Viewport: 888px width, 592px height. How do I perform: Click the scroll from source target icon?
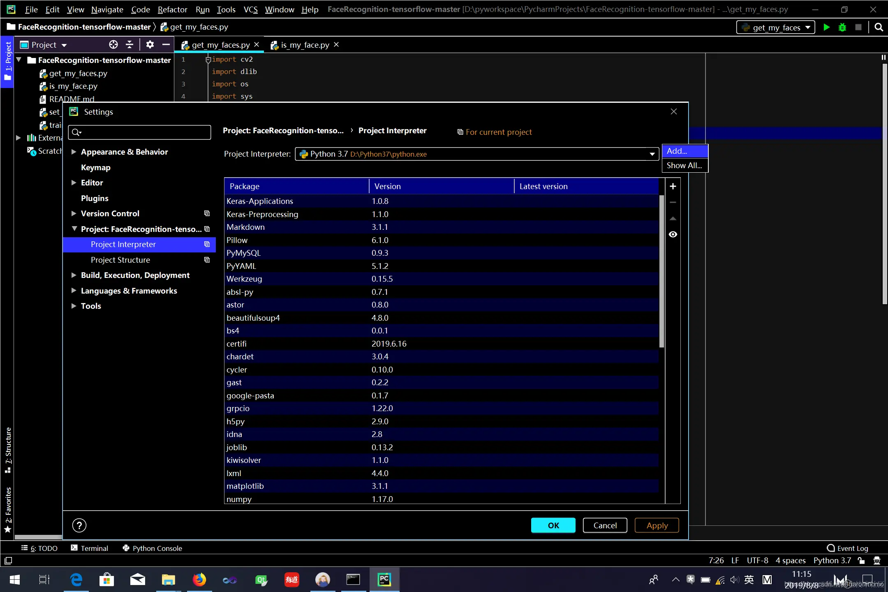point(113,44)
